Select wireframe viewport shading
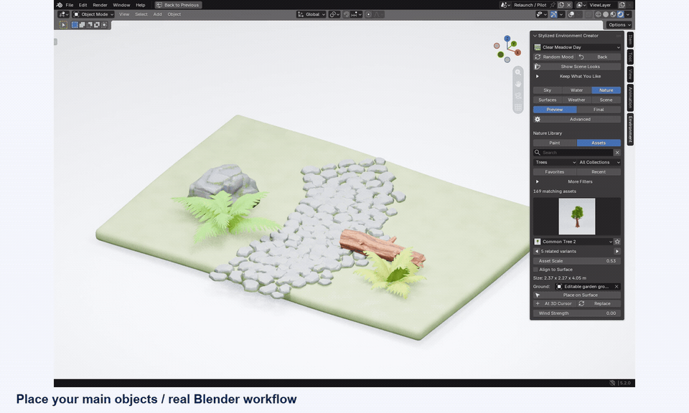Image resolution: width=689 pixels, height=413 pixels. pos(598,14)
